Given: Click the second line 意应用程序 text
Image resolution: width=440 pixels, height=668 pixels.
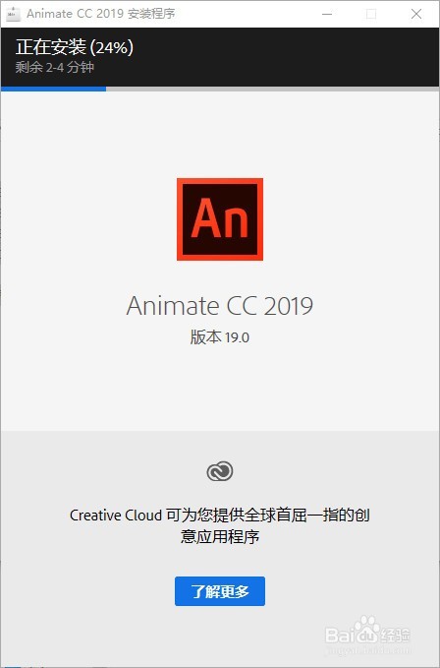Looking at the screenshot, I should [x=220, y=536].
